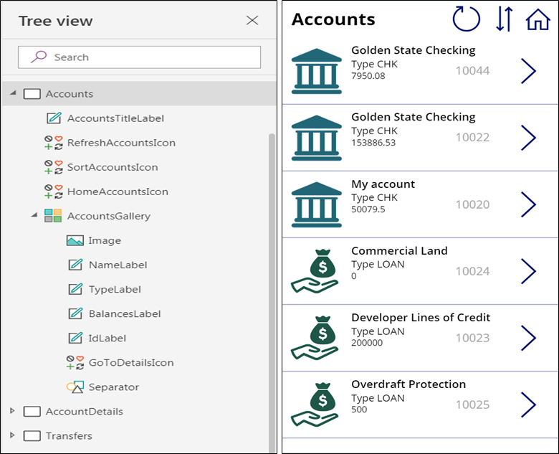
Task: Click the My account name label
Action: [x=383, y=184]
